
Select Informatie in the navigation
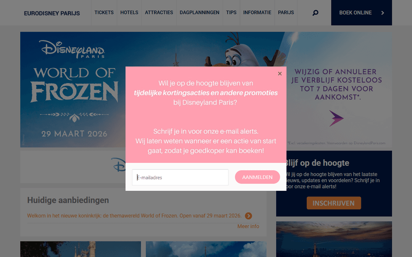coord(257,13)
